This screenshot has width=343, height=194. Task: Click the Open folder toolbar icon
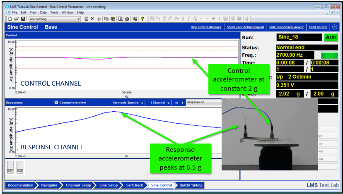point(16,19)
